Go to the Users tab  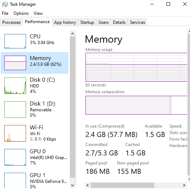point(104,22)
